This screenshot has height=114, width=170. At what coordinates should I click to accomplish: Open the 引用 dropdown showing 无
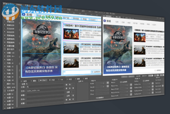pyautogui.click(x=45, y=86)
